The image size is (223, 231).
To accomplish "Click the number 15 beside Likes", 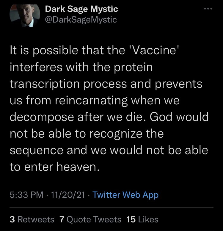I will [131, 219].
